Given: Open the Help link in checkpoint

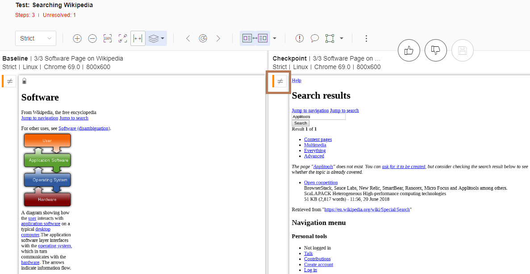Looking at the screenshot, I should [296, 80].
